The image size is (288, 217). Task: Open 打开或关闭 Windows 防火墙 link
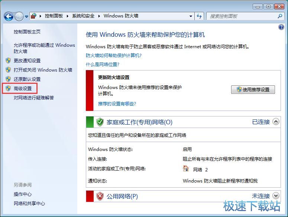point(43,70)
